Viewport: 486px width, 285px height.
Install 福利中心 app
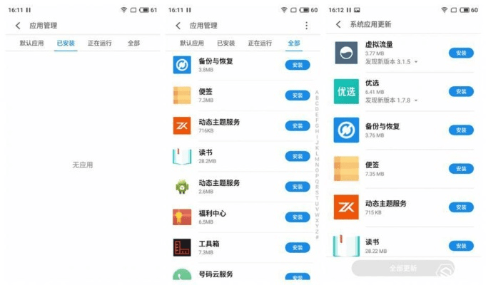pyautogui.click(x=298, y=217)
